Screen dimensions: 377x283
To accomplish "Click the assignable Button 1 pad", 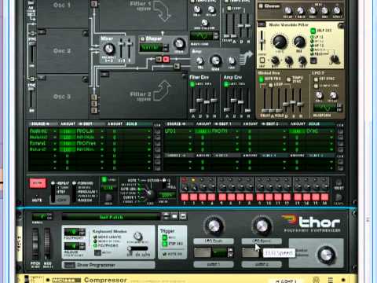I will point(203,252).
